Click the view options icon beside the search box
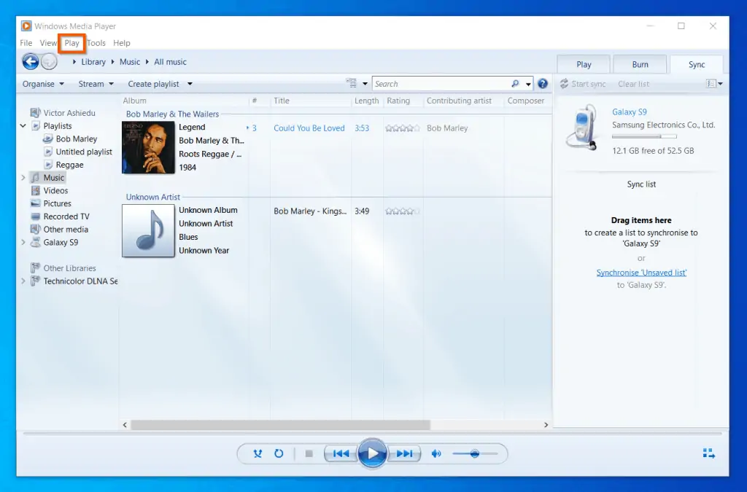Screen dimensions: 747x492 (351, 83)
